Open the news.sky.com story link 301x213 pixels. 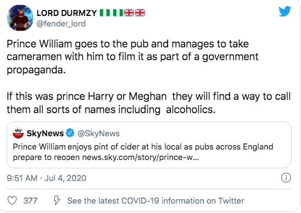(141, 157)
